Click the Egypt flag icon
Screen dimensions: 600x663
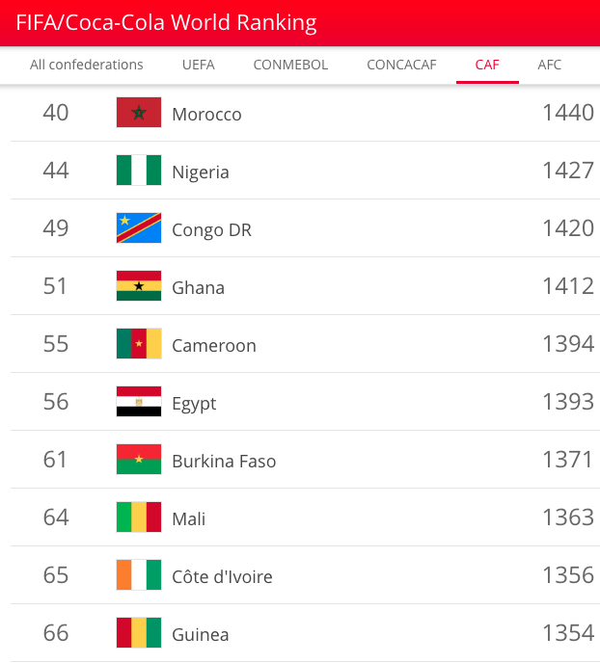139,402
